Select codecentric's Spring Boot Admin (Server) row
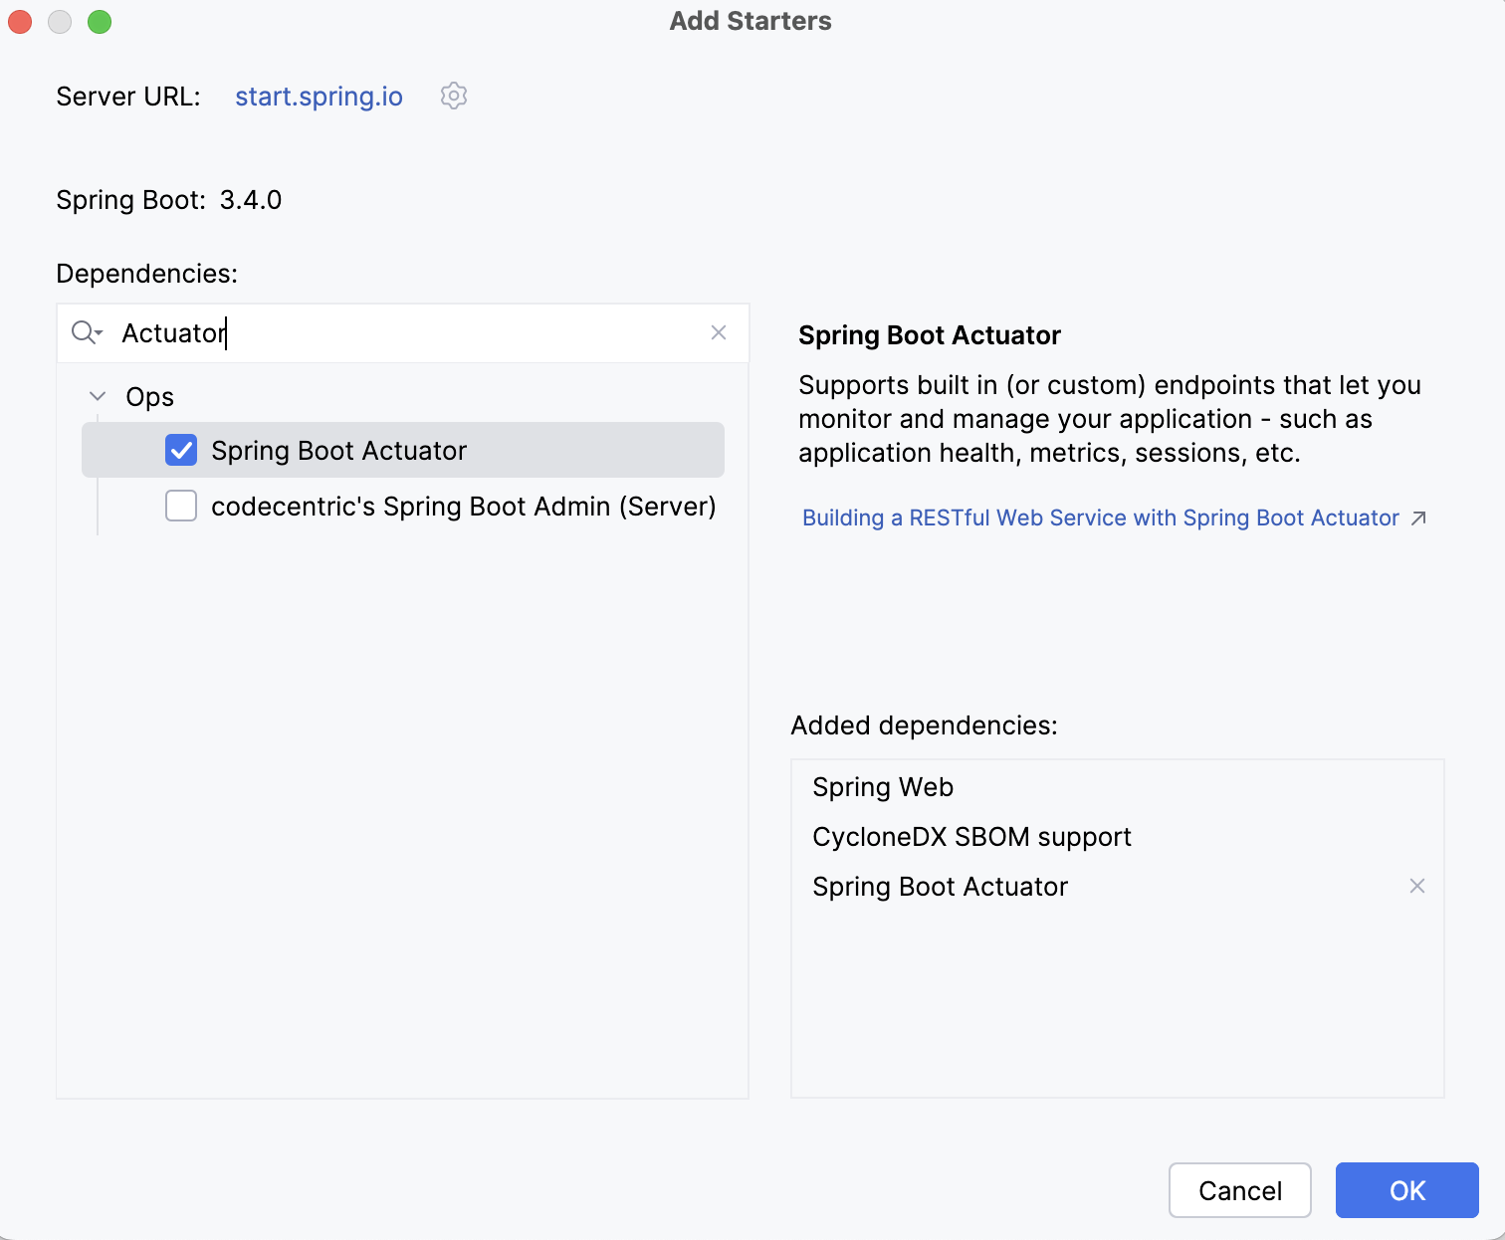Image resolution: width=1505 pixels, height=1240 pixels. pyautogui.click(x=463, y=507)
